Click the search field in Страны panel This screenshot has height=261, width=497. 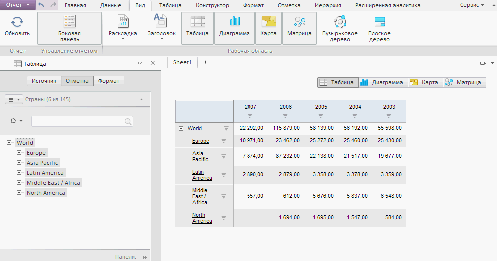[78, 121]
